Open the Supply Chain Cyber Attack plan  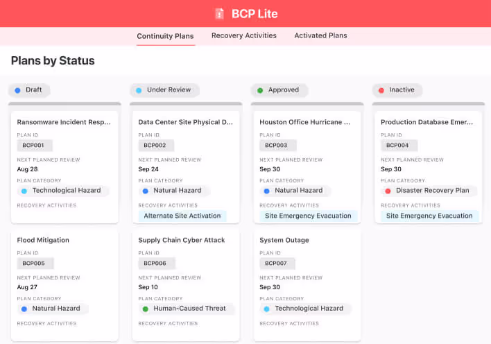pyautogui.click(x=181, y=240)
